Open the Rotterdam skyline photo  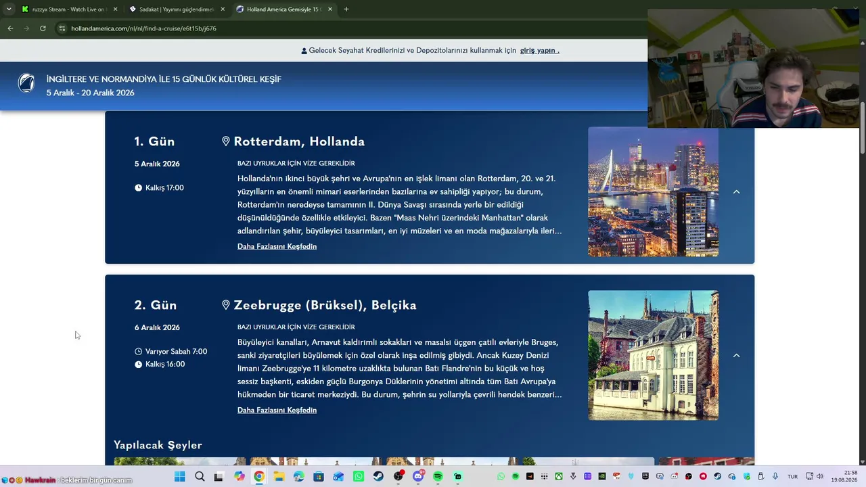click(x=653, y=192)
